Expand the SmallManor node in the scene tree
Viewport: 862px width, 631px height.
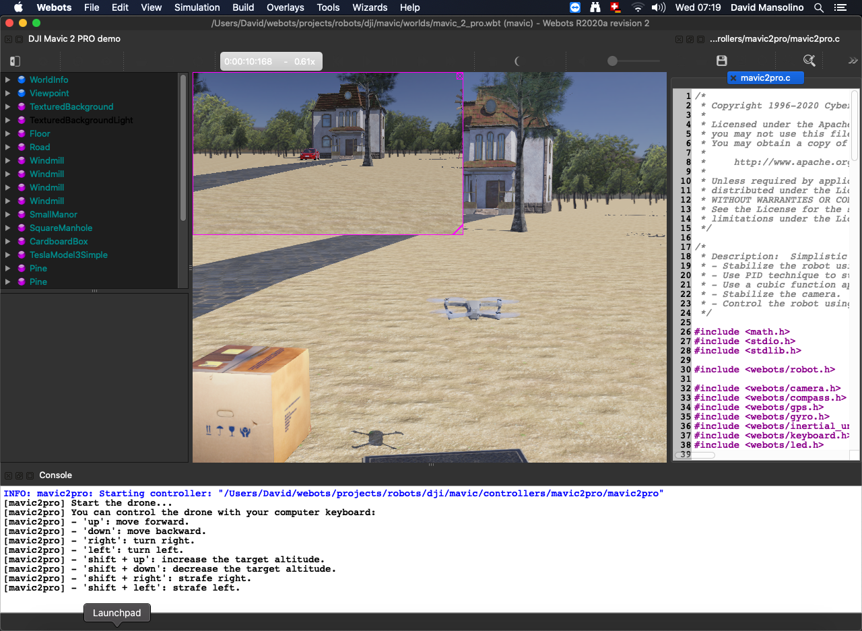[x=7, y=214]
